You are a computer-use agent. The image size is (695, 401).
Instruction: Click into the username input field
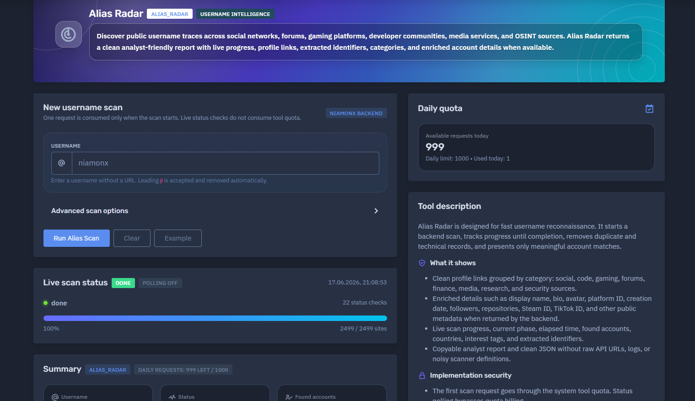click(x=226, y=163)
